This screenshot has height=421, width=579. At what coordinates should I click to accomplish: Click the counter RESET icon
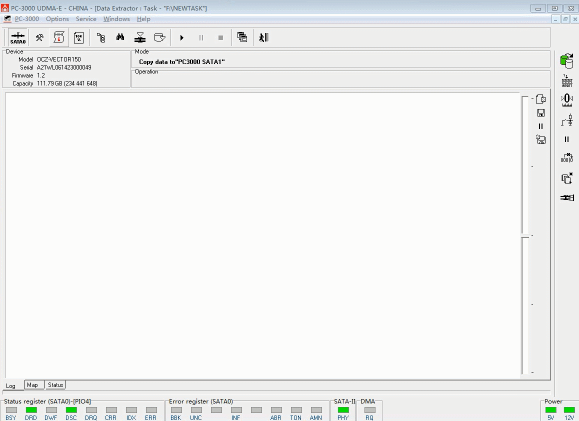pyautogui.click(x=567, y=80)
